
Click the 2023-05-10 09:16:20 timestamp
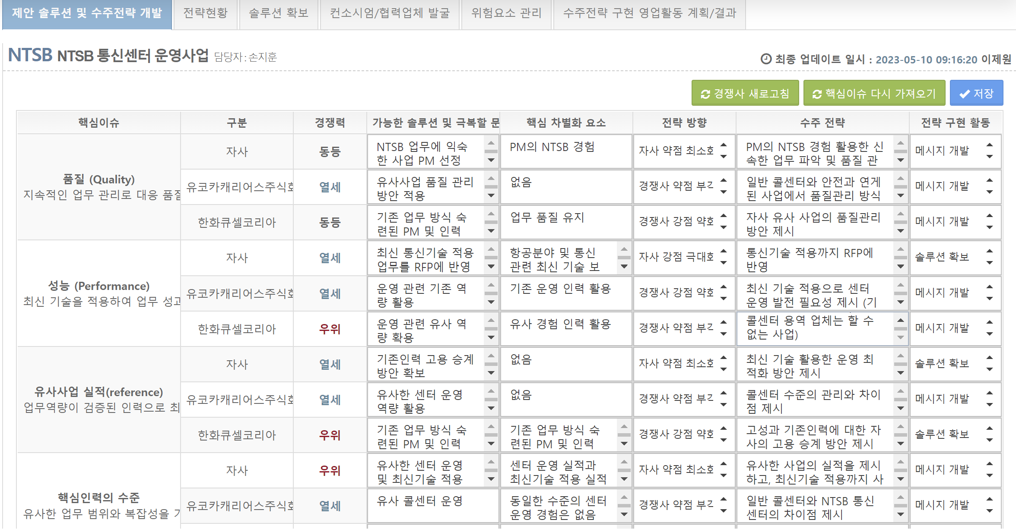tap(926, 59)
